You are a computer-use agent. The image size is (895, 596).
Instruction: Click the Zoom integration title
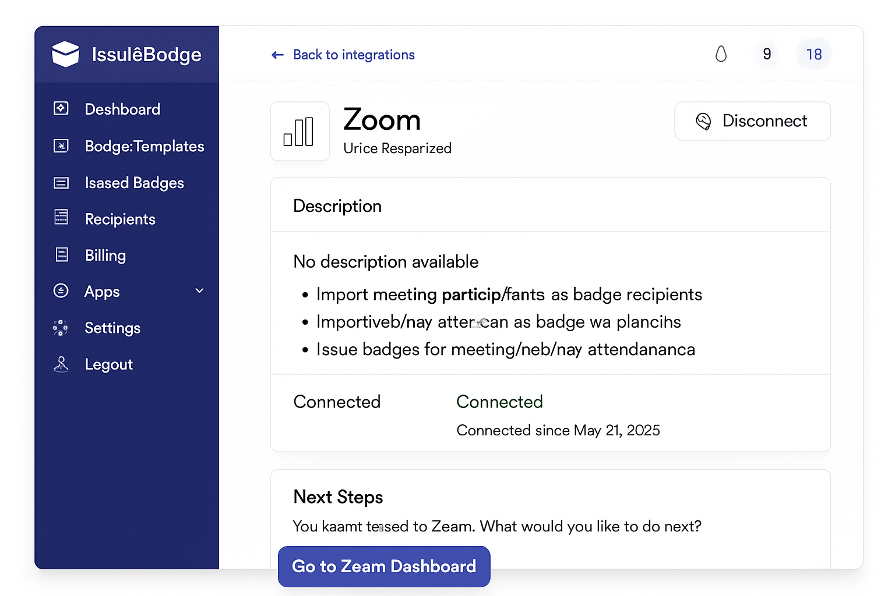coord(382,120)
